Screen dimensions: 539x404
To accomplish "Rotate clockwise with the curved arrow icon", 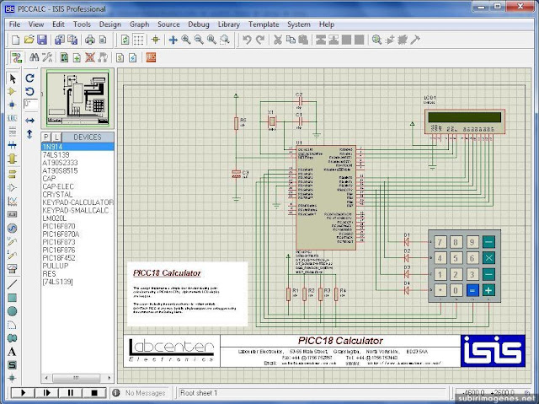I will 30,78.
